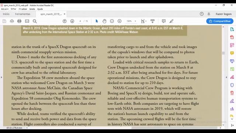Close the spm_march_2019 document tab
This screenshot has width=236, height=133.
click(65, 14)
